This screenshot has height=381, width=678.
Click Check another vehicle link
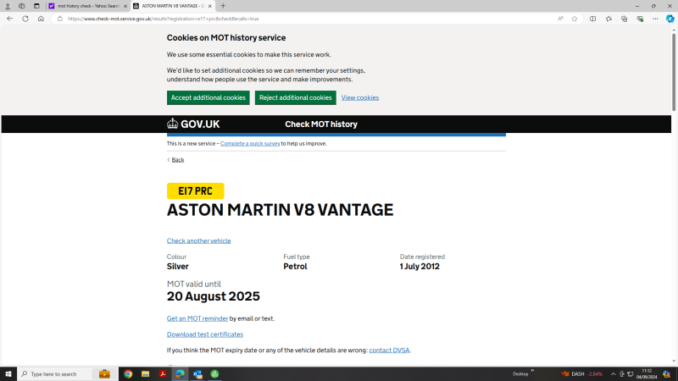point(199,240)
